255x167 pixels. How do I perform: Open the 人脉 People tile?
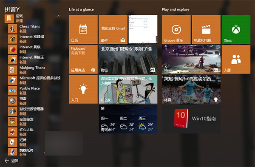click(236, 59)
